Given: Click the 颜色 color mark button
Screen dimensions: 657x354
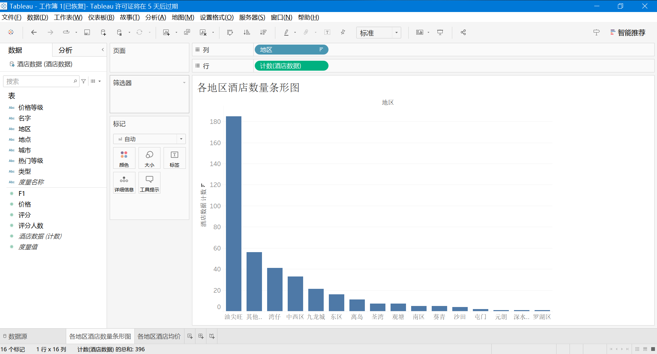Looking at the screenshot, I should click(124, 158).
